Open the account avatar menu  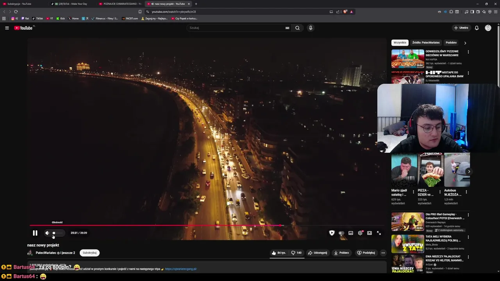488,28
